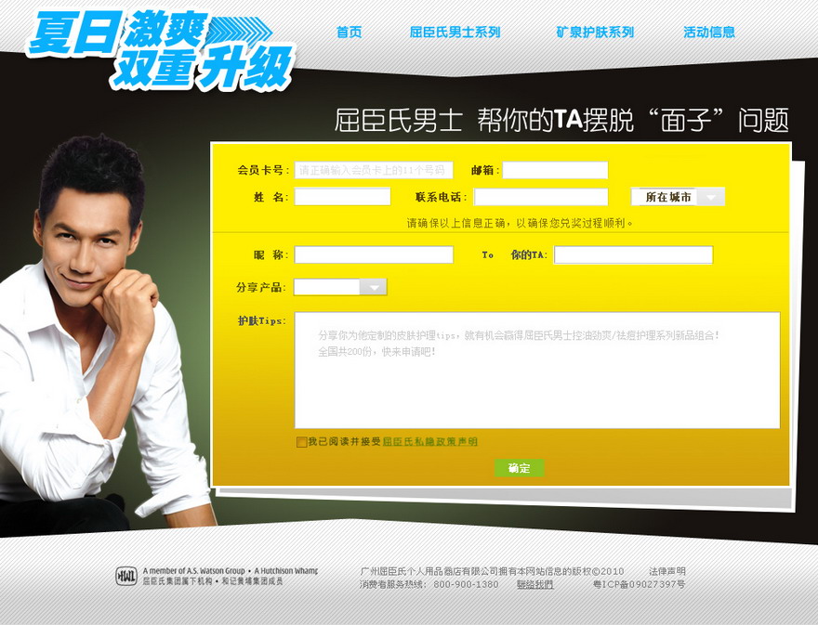
Task: Click the 夏日激爽 双重升级 logo
Action: pos(160,49)
